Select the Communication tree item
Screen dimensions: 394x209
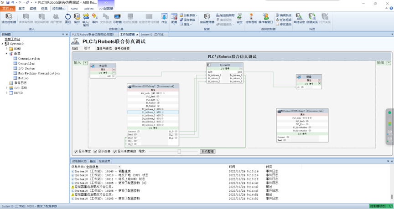click(x=29, y=58)
